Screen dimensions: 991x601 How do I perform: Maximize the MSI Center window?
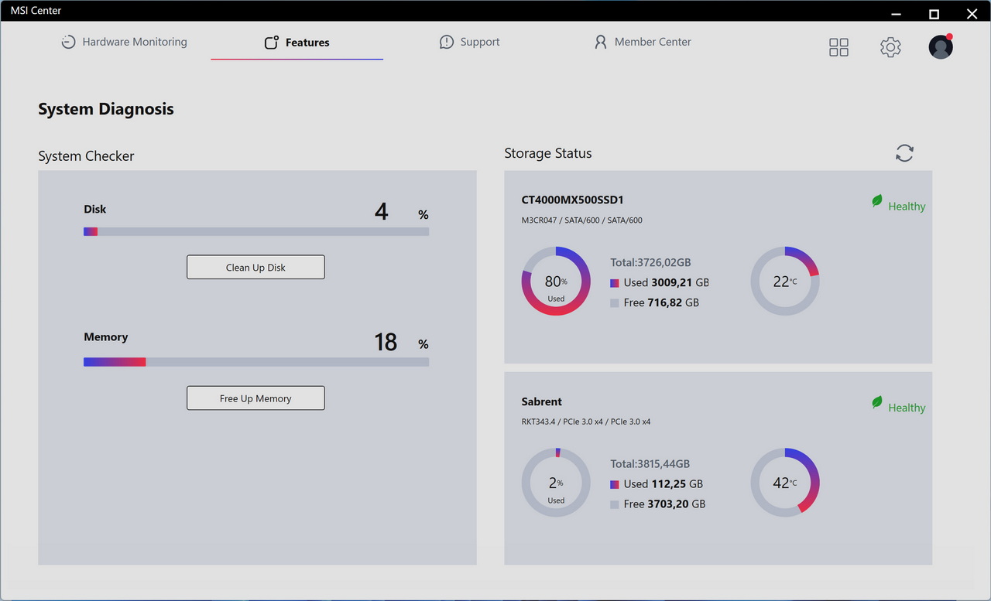point(934,14)
